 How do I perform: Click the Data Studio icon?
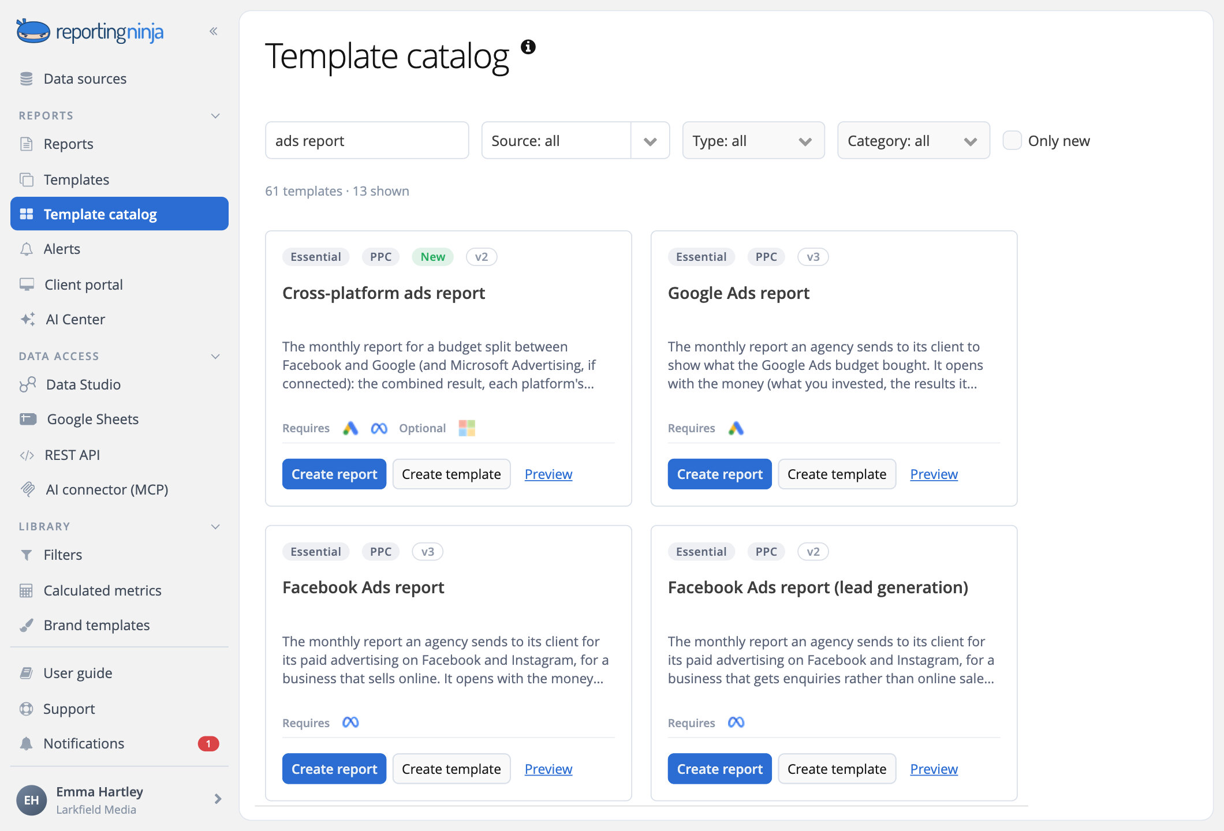28,384
